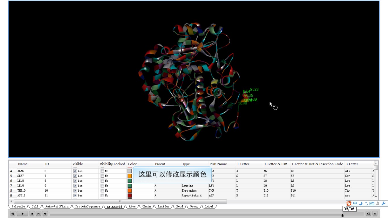Screen dimensions: 388x218
Task: Enable Visibility Locked for ASP11
Action: (x=102, y=196)
